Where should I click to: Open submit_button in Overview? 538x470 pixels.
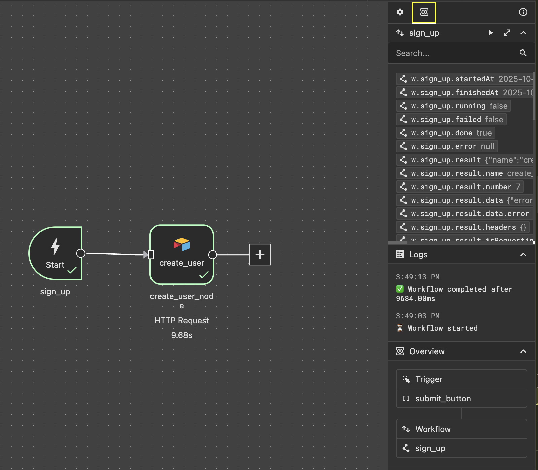click(462, 399)
